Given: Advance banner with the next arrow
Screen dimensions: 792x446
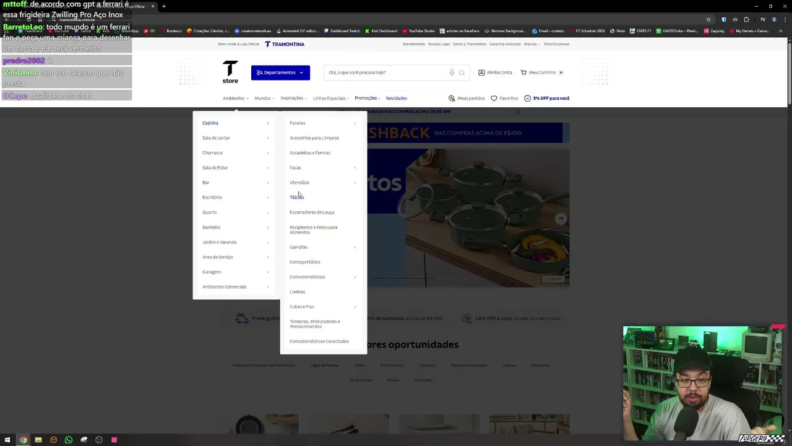Looking at the screenshot, I should (x=560, y=218).
